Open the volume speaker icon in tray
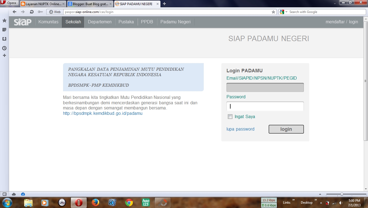Viewport: 368px width, 208px height. pos(341,203)
